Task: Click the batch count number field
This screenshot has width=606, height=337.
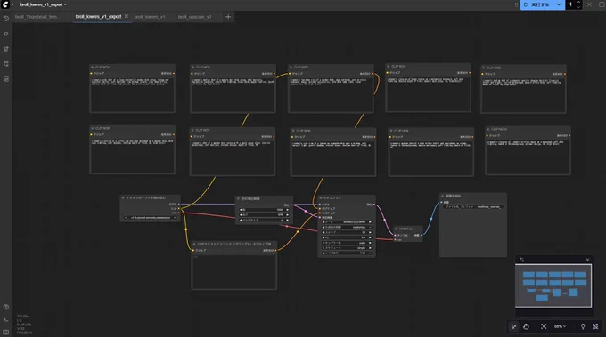Action: 570,4
